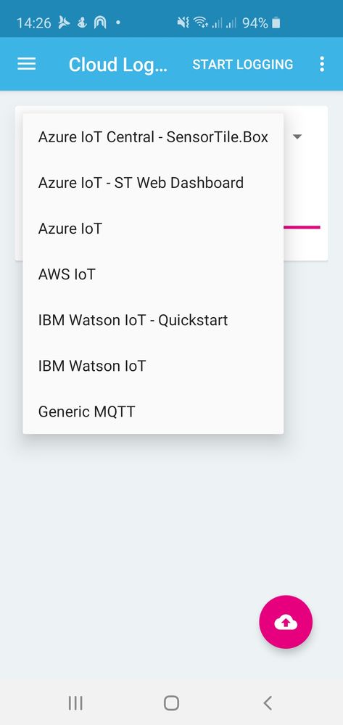Tap the muted sound status icon
This screenshot has width=343, height=725.
(183, 22)
